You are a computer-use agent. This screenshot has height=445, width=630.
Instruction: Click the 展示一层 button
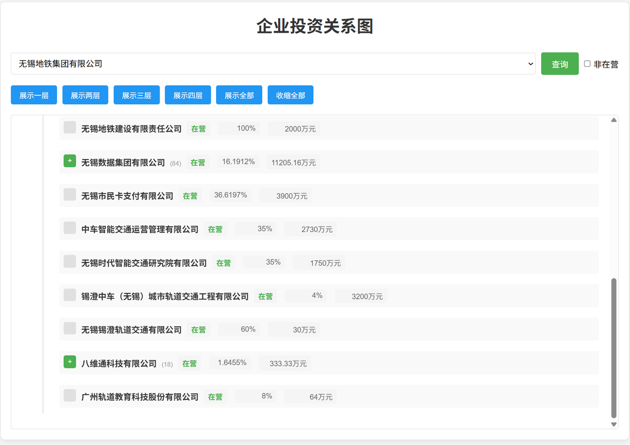pyautogui.click(x=34, y=95)
